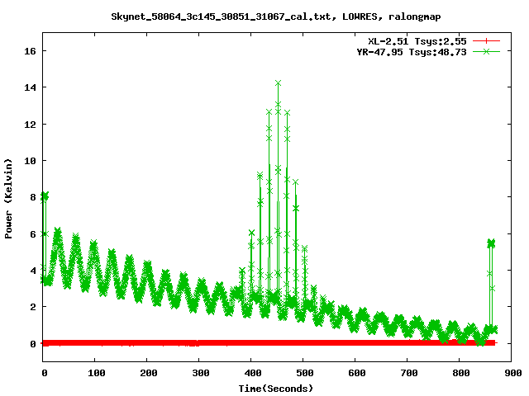
Task: Click the Power (Kelvin) axis label
Action: coord(8,199)
